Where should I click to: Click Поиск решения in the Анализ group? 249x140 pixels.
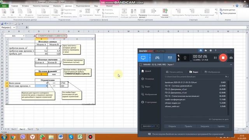(x=228, y=13)
